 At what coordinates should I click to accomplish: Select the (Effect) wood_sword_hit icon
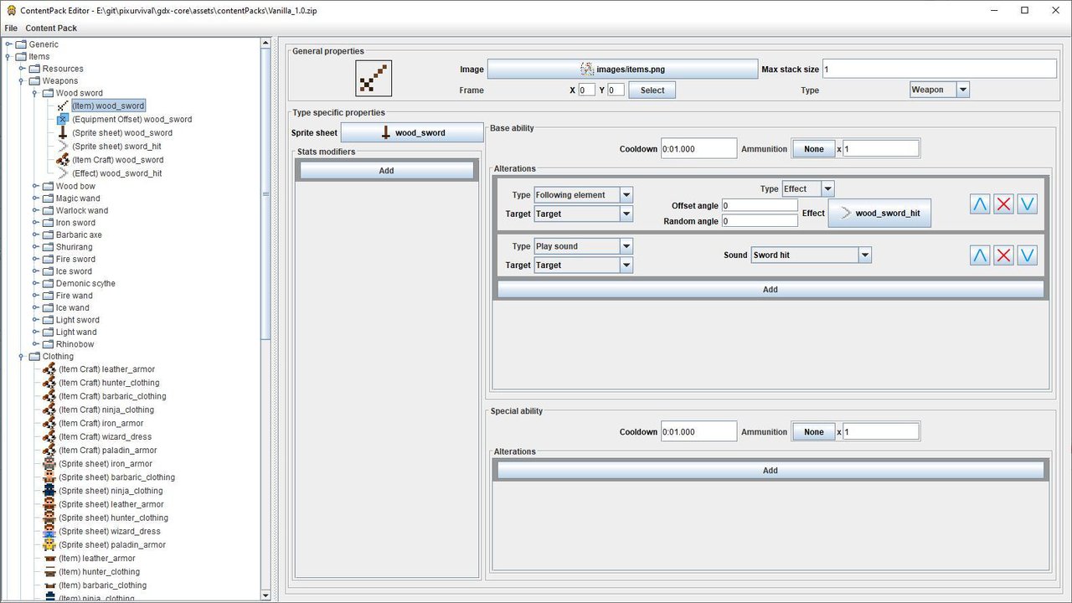(x=63, y=173)
